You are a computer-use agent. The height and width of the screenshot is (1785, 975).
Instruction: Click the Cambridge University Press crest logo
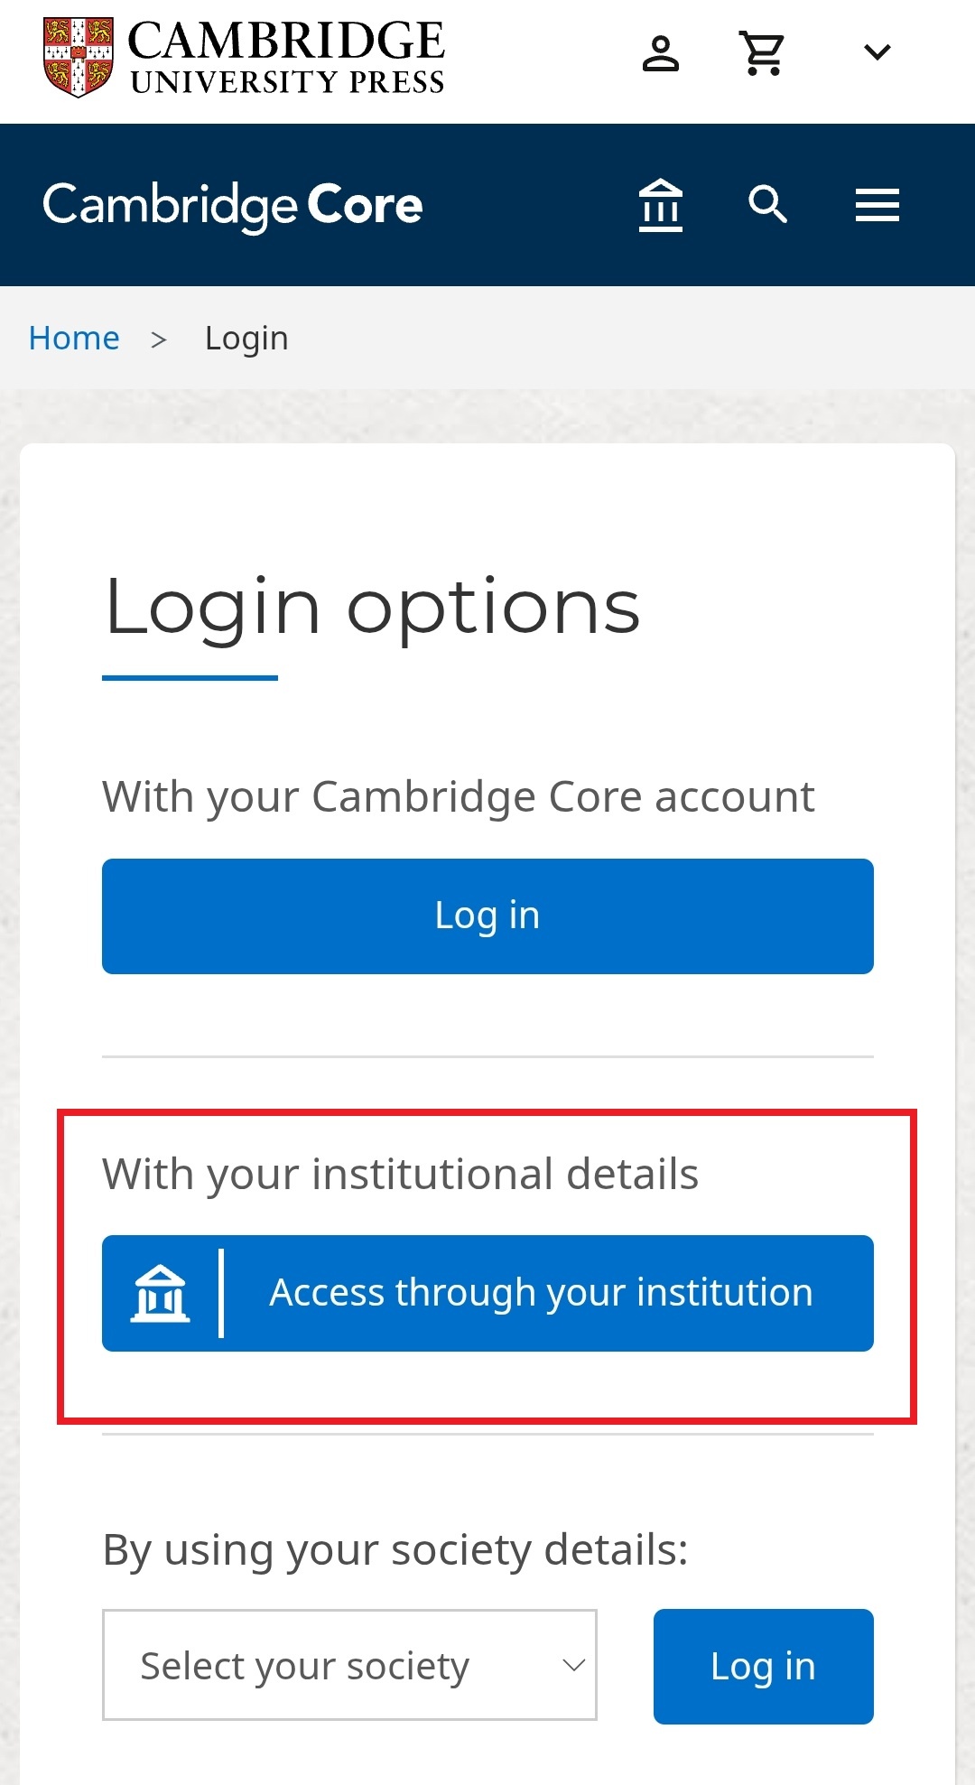pyautogui.click(x=79, y=57)
